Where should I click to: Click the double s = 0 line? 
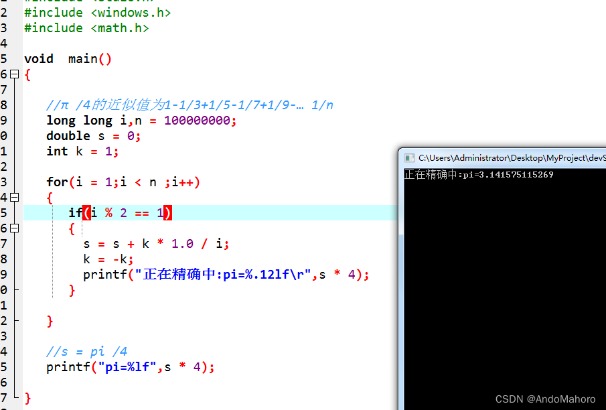point(93,136)
